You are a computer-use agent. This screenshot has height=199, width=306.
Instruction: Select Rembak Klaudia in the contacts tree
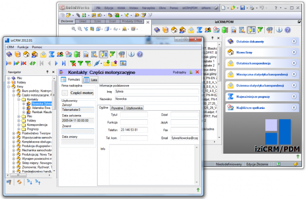[42, 112]
